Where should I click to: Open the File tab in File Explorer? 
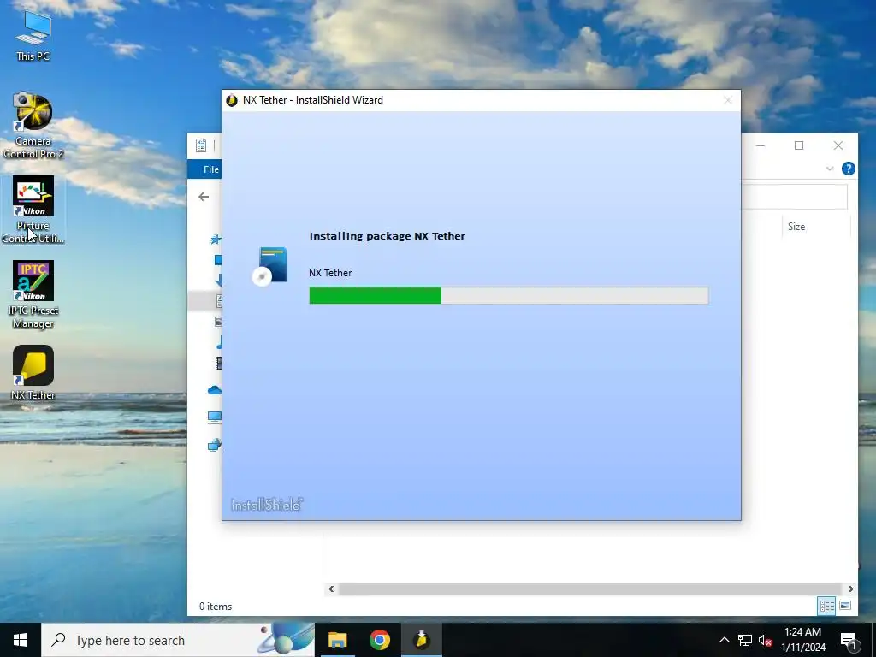(210, 169)
